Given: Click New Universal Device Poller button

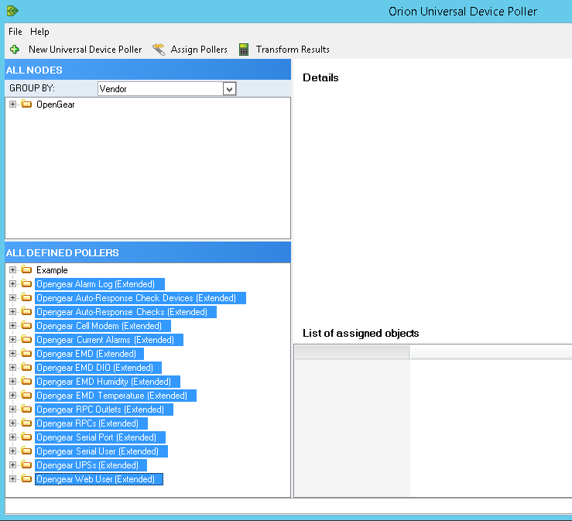Looking at the screenshot, I should point(76,50).
